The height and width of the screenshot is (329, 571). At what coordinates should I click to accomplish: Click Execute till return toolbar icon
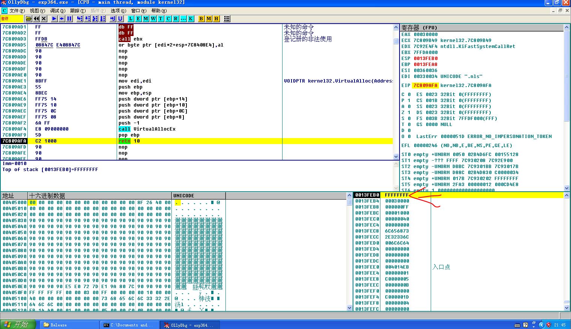click(x=113, y=18)
